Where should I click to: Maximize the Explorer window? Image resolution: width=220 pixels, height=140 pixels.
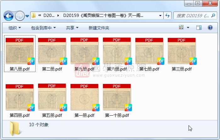point(198,3)
